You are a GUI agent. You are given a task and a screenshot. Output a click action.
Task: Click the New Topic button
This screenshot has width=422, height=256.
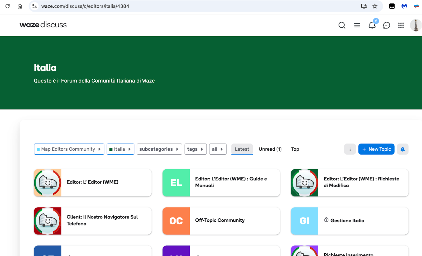click(376, 149)
